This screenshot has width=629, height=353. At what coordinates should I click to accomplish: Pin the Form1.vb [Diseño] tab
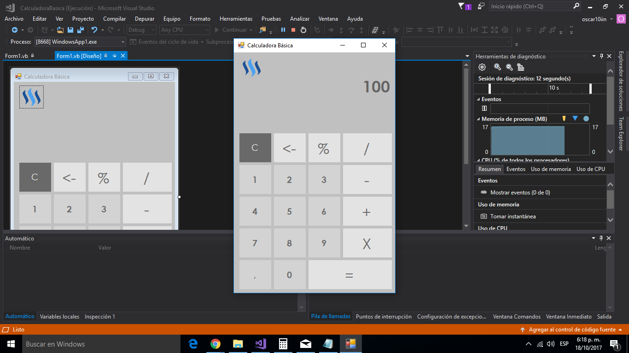(x=114, y=56)
